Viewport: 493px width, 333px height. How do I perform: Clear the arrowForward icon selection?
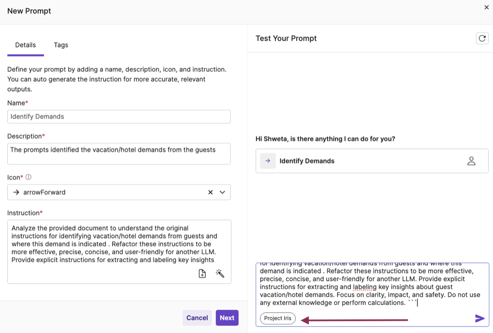pos(210,192)
